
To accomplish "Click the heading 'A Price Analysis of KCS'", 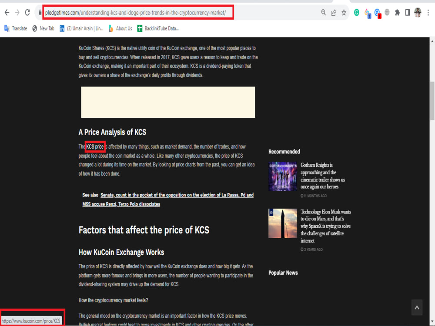I will click(x=112, y=132).
